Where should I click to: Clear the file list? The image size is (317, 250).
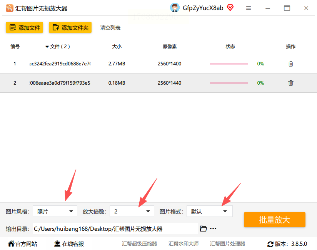(110, 28)
